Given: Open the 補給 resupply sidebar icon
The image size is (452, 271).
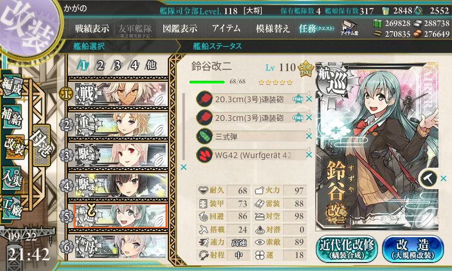Looking at the screenshot, I should (x=11, y=116).
